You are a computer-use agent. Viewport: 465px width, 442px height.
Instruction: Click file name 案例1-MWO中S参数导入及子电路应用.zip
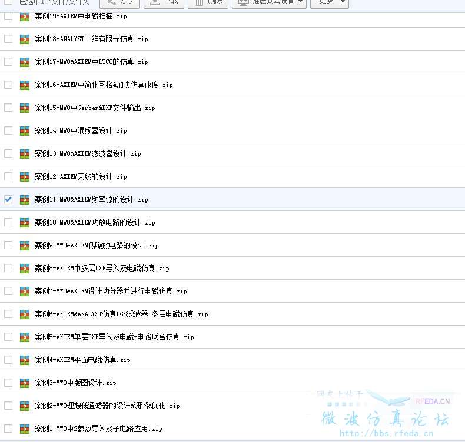(x=98, y=428)
